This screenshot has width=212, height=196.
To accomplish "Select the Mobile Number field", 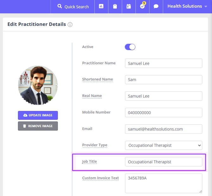I will (163, 113).
